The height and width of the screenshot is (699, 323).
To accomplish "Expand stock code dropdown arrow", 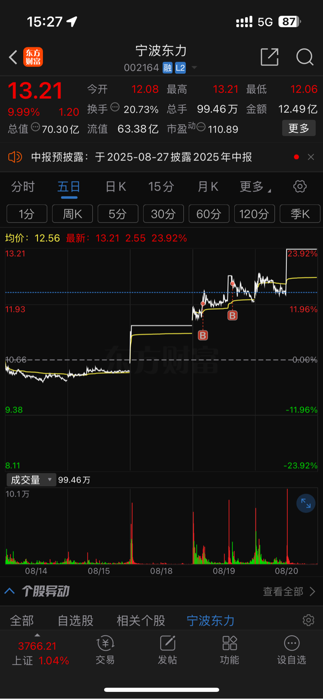I will coord(194,68).
